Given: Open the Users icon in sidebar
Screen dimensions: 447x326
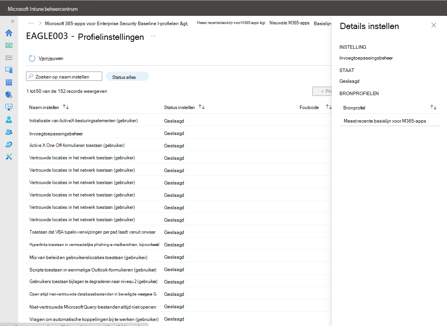Looking at the screenshot, I should tap(9, 119).
